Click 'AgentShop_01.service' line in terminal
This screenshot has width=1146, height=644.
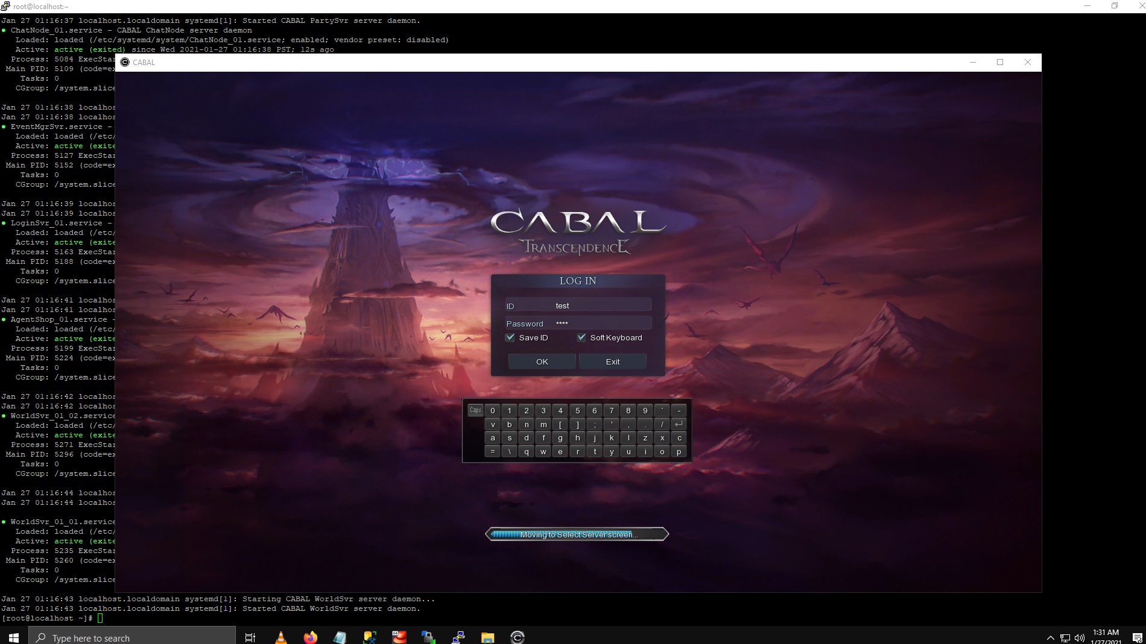coord(59,319)
